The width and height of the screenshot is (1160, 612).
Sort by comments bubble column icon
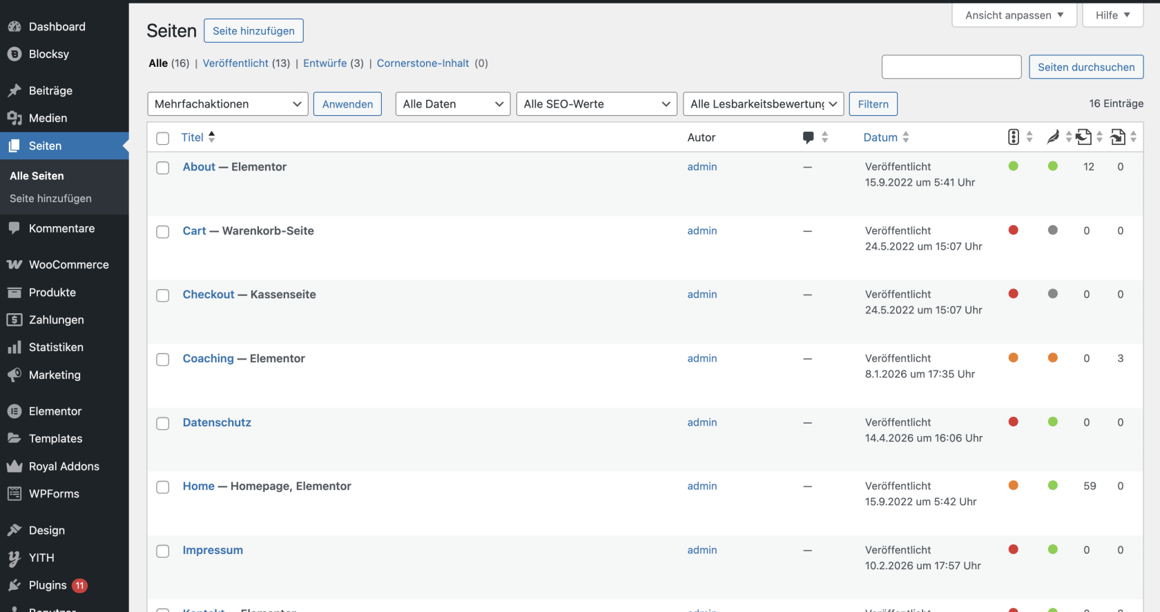pyautogui.click(x=808, y=137)
